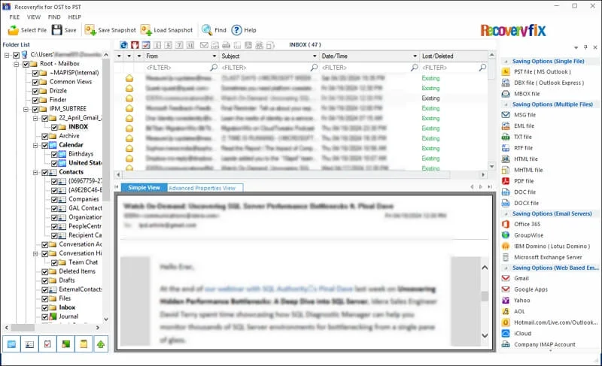
Task: Click the Save Snapshot toolbar icon
Action: [x=90, y=30]
